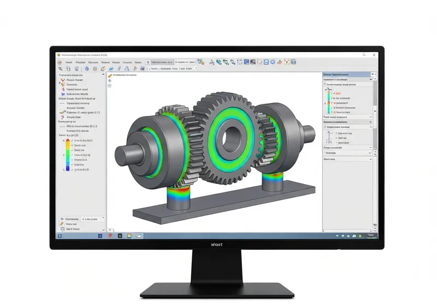437x306 pixels.
Task: Click the blue gift box toolbar icon
Action: click(143, 68)
